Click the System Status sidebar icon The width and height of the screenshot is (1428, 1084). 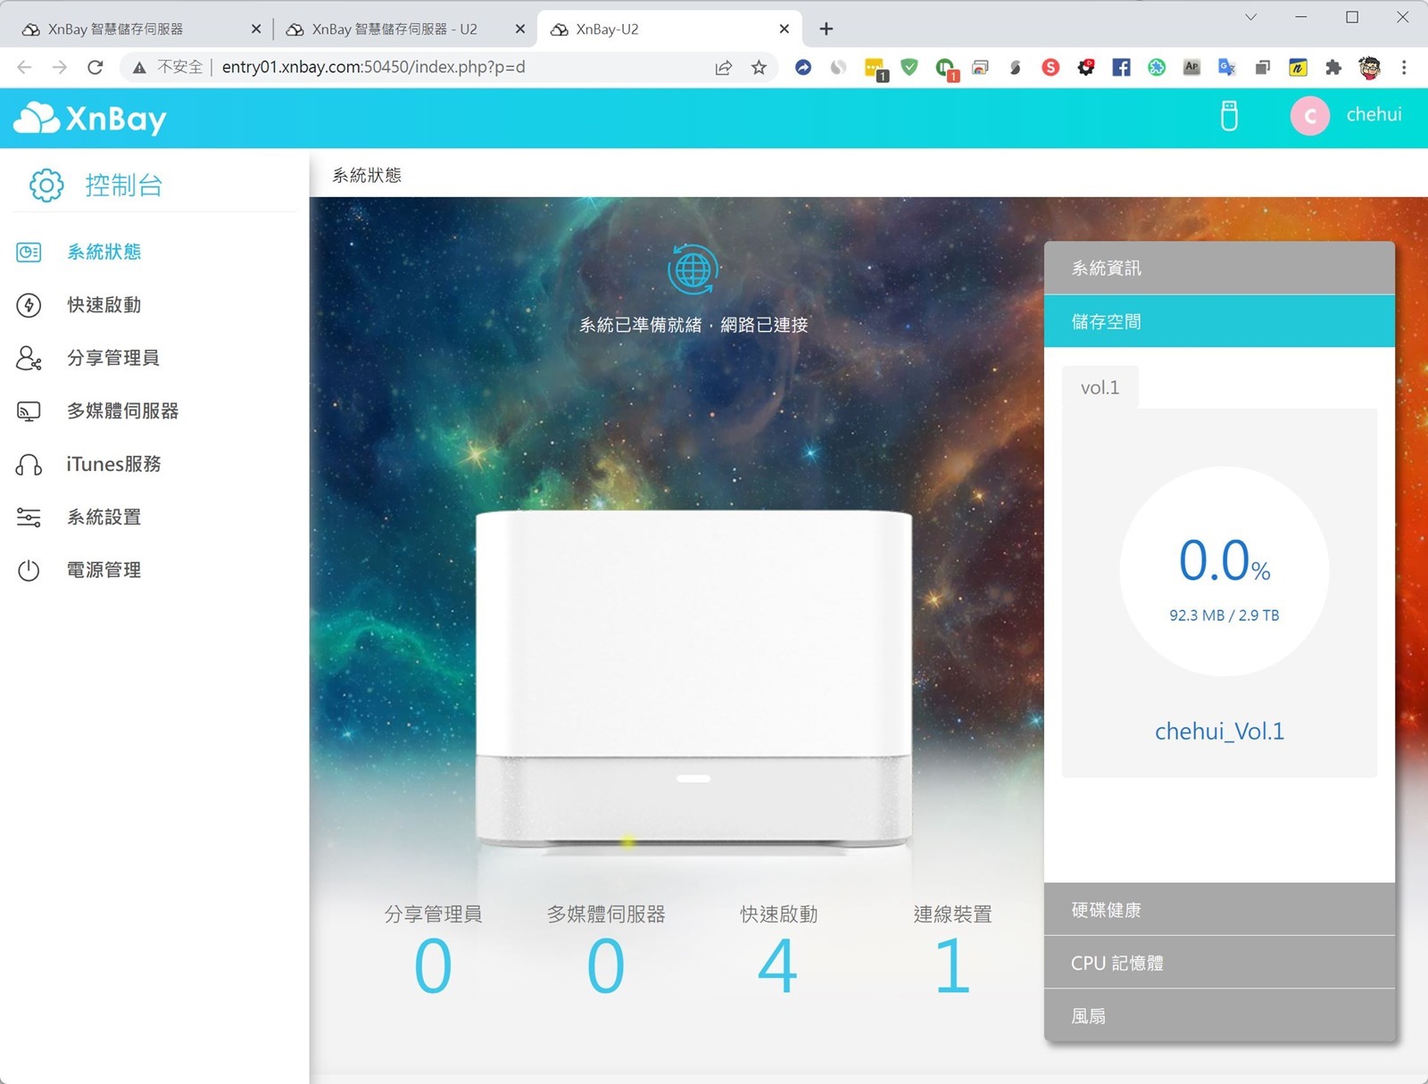29,252
